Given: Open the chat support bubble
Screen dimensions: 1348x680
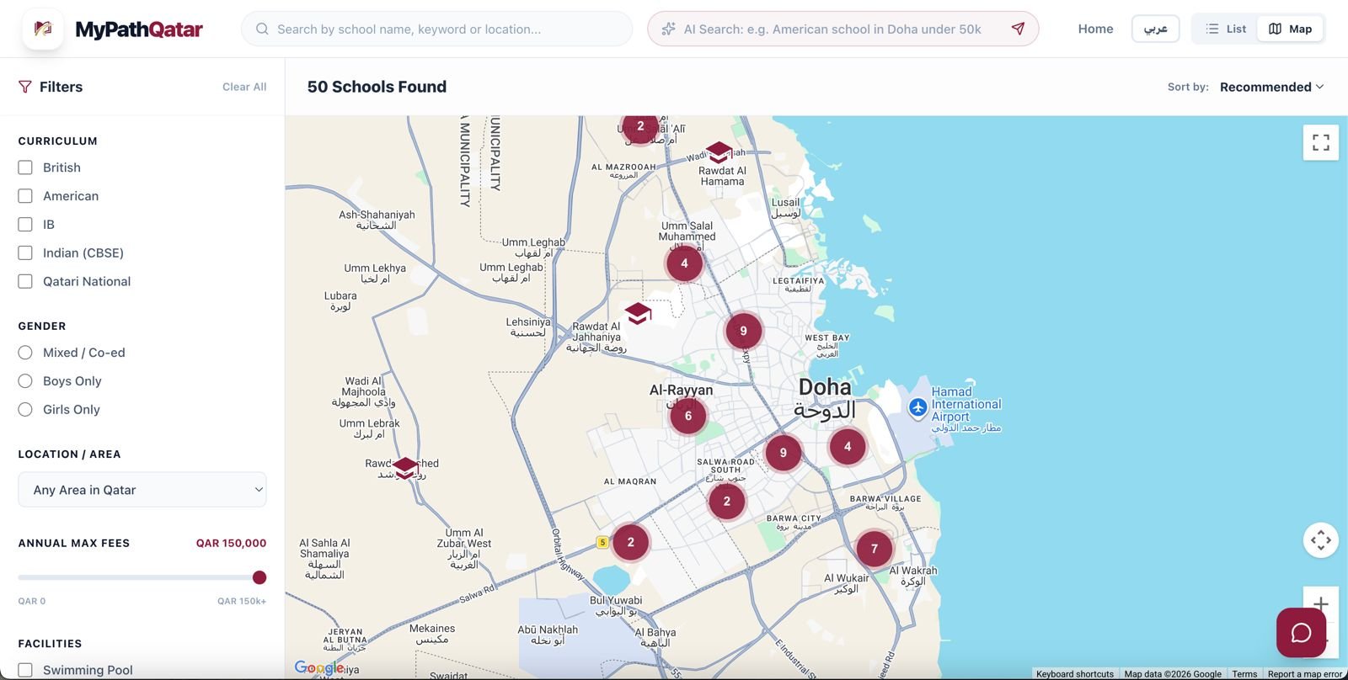Looking at the screenshot, I should pyautogui.click(x=1301, y=632).
